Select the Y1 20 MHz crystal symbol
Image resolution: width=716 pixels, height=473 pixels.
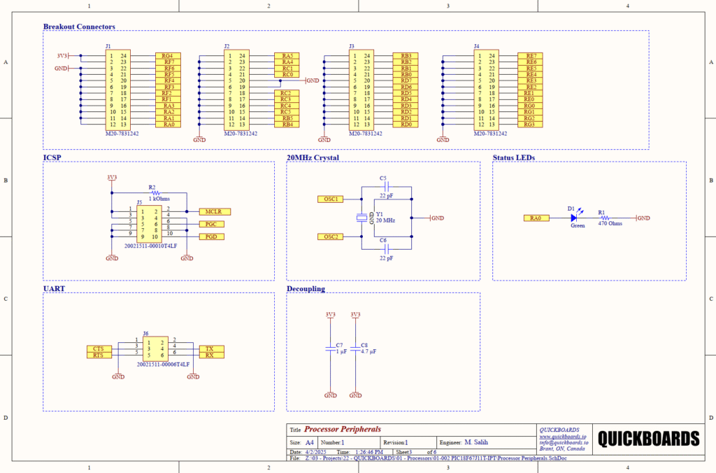click(x=361, y=218)
